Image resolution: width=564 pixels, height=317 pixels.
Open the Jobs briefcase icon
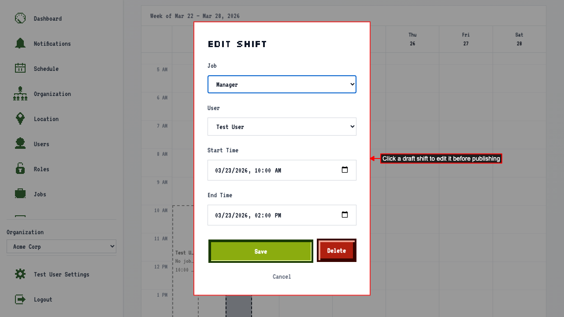[x=20, y=194]
